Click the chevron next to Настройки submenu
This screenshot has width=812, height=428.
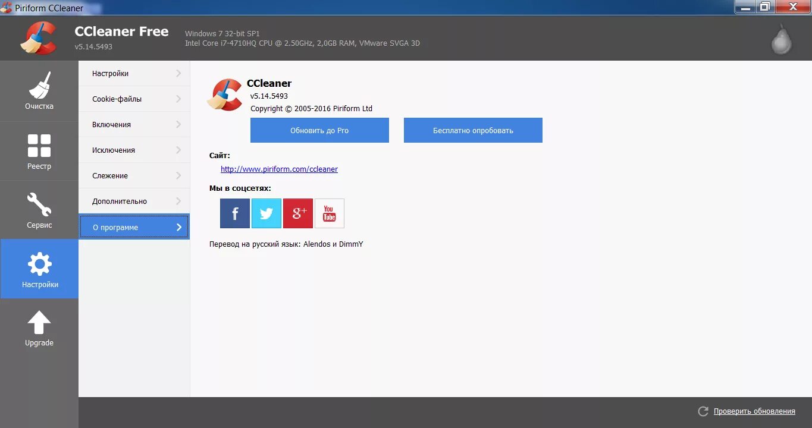point(178,74)
